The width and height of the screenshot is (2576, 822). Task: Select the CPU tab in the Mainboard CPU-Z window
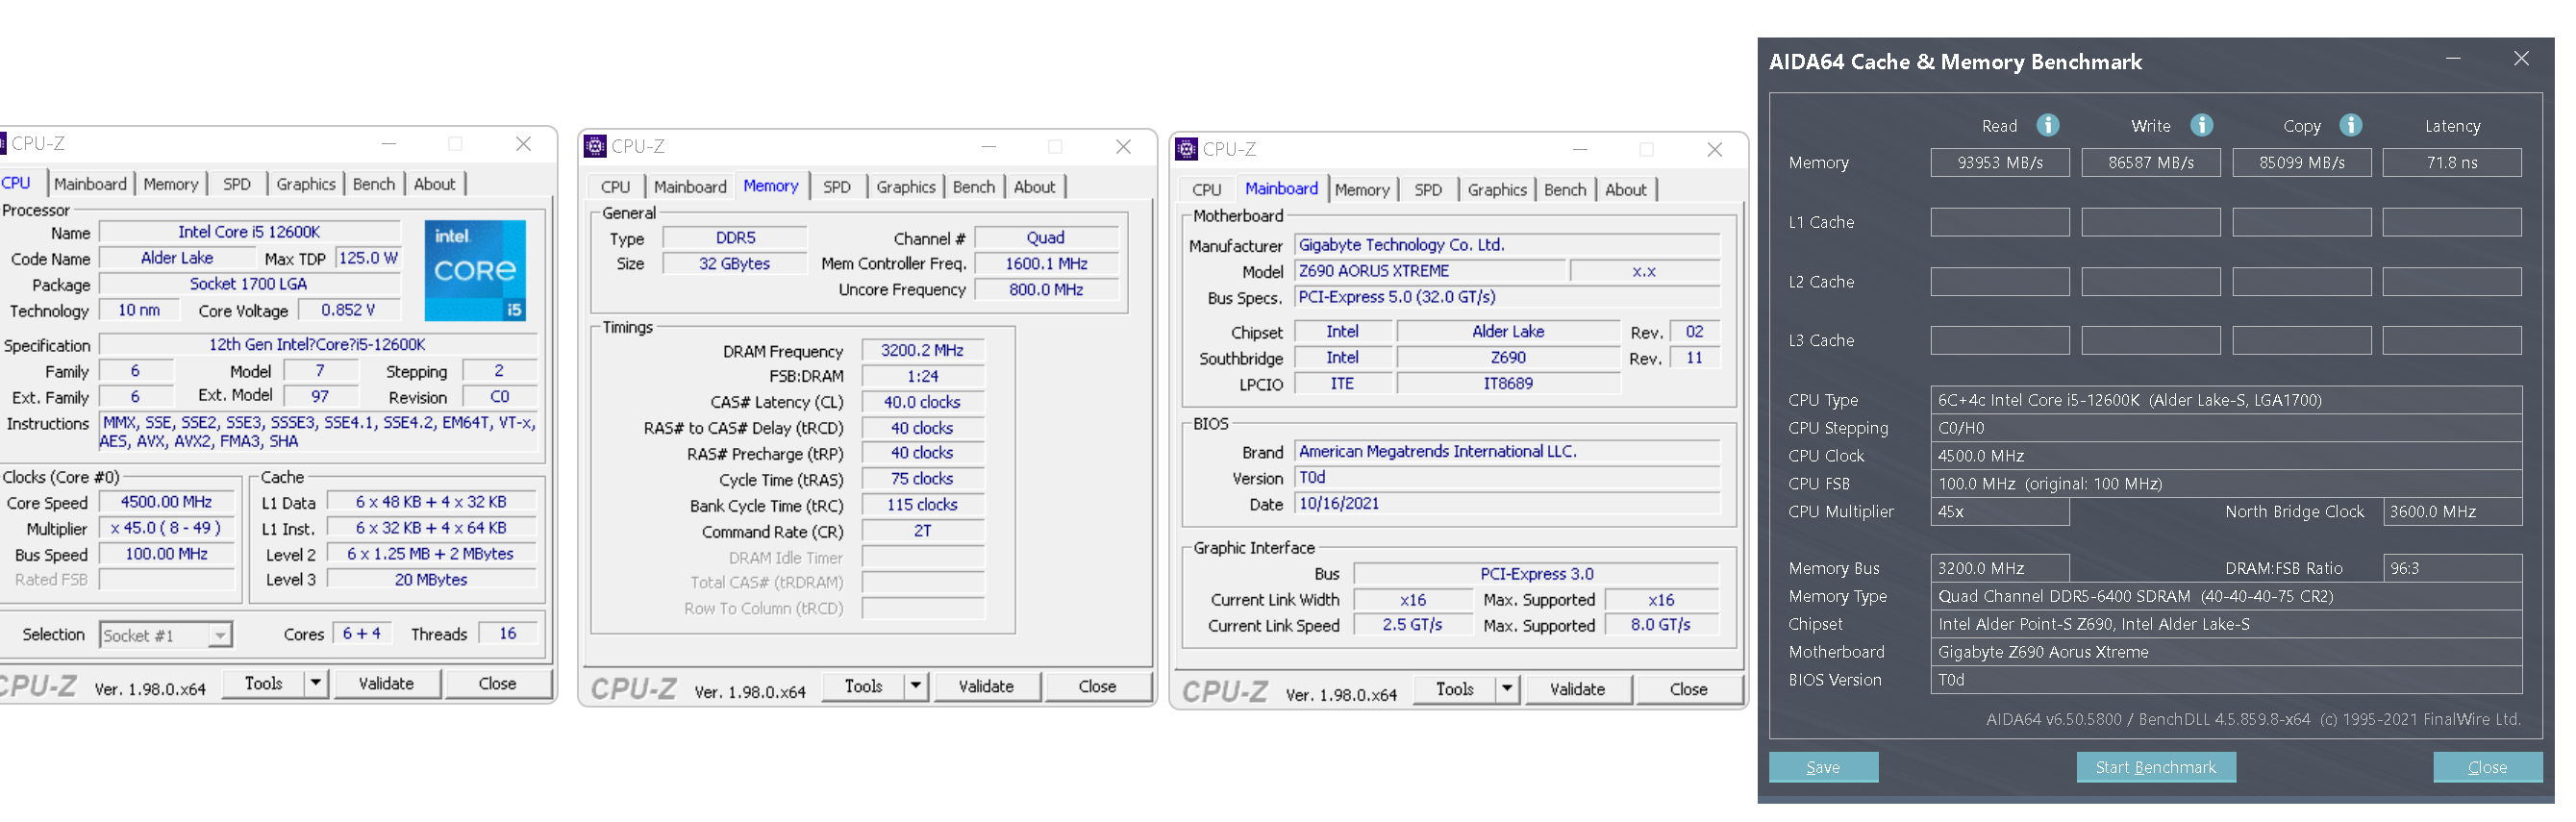[x=1207, y=190]
